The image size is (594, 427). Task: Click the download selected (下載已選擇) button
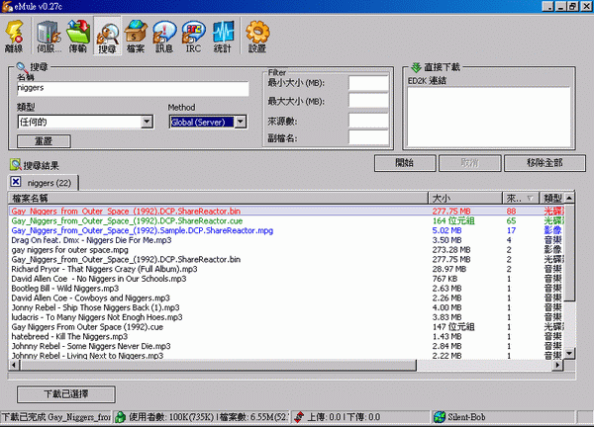pyautogui.click(x=66, y=394)
